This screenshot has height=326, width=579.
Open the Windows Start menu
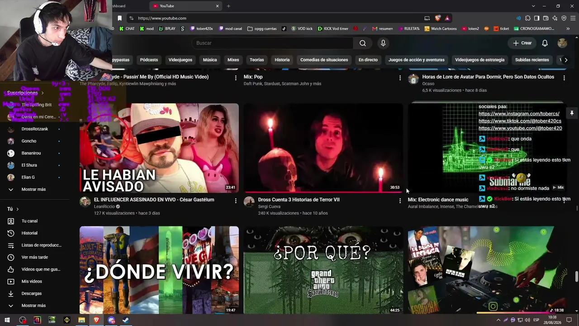(8, 320)
